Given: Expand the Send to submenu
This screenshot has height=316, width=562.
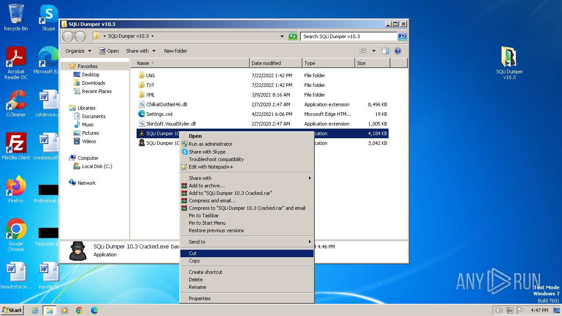Looking at the screenshot, I should [x=247, y=242].
